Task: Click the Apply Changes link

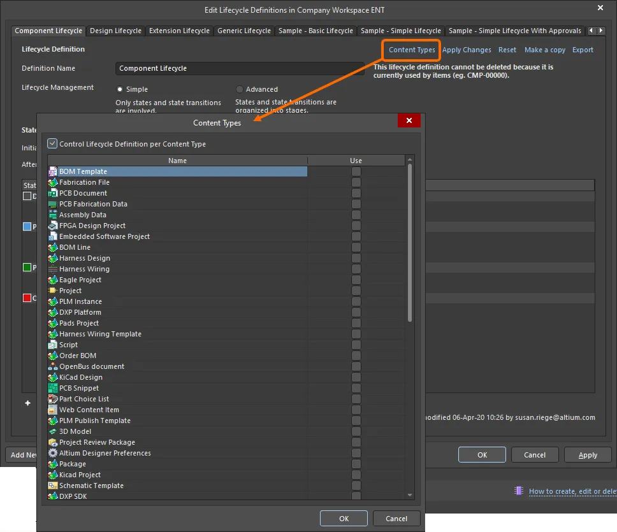Action: point(467,50)
